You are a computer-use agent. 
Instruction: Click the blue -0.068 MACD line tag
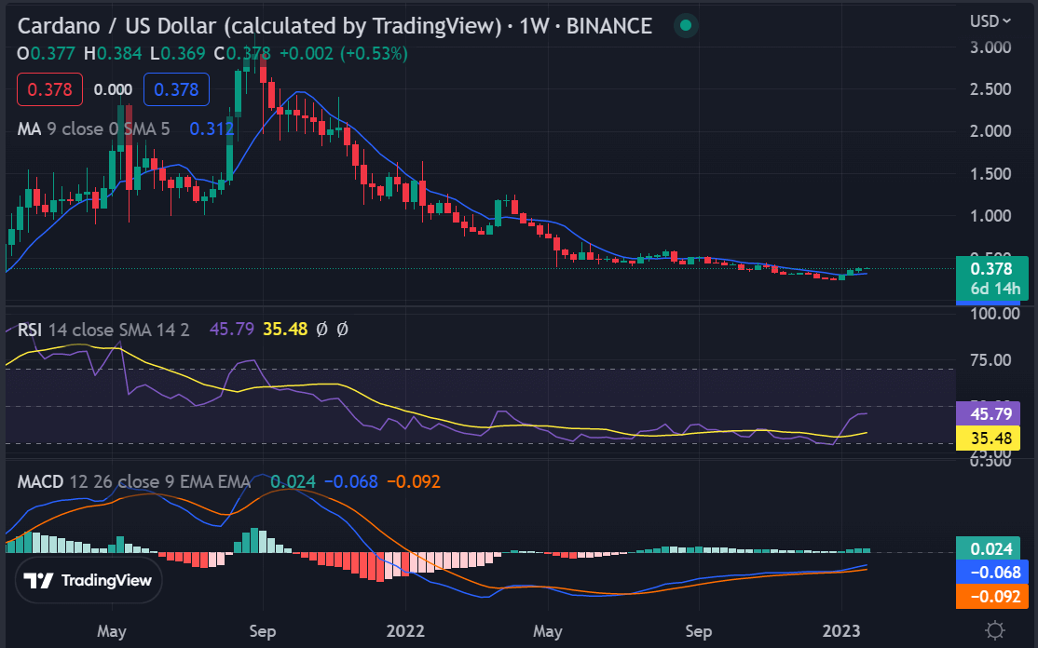pyautogui.click(x=992, y=572)
